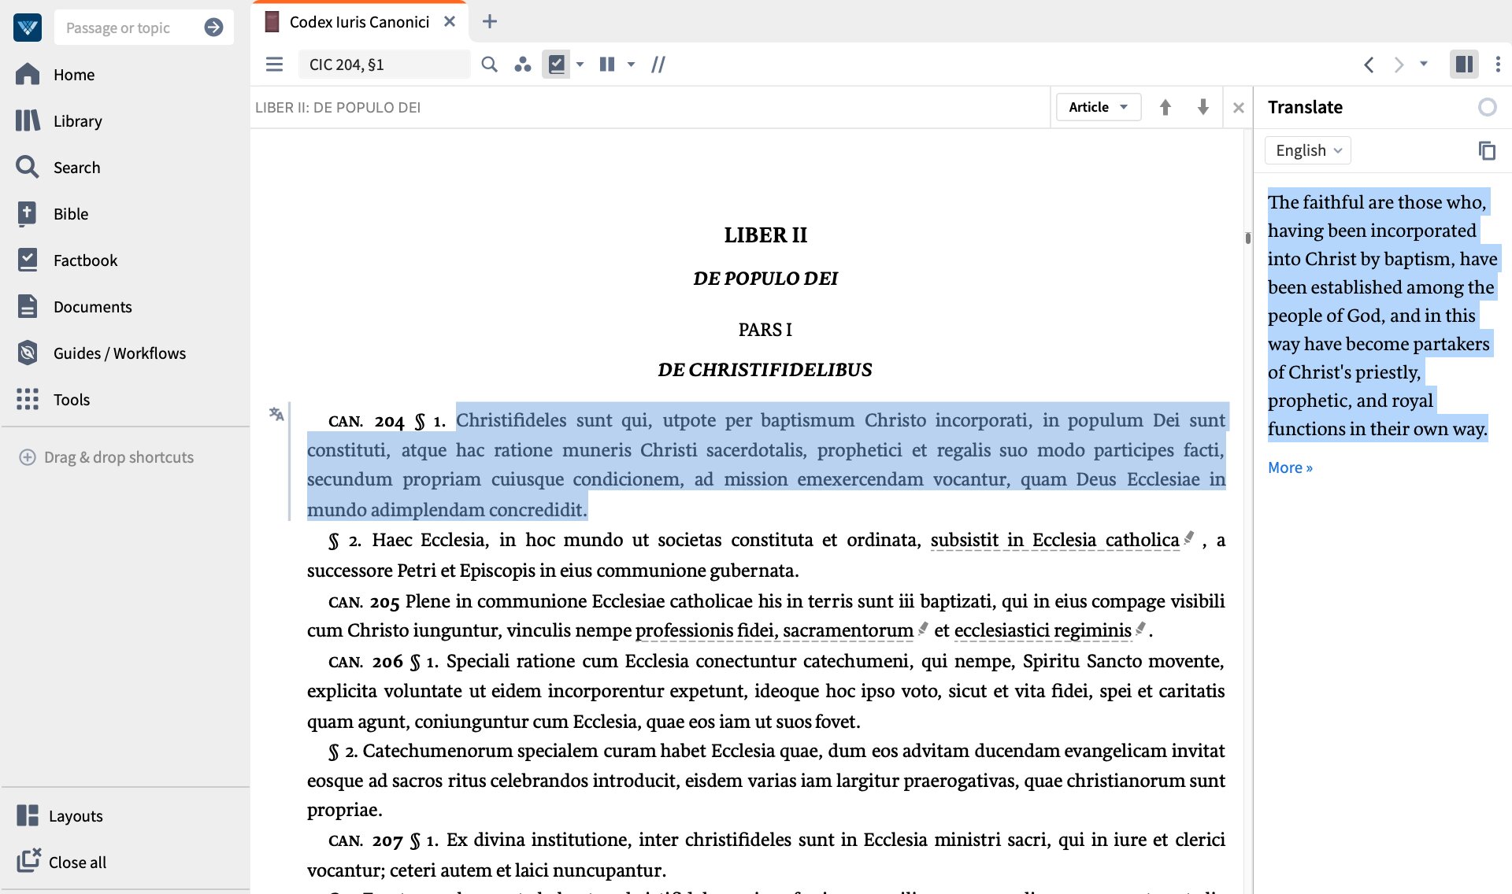
Task: Toggle the notes and highlights checkmark icon
Action: [x=556, y=65]
